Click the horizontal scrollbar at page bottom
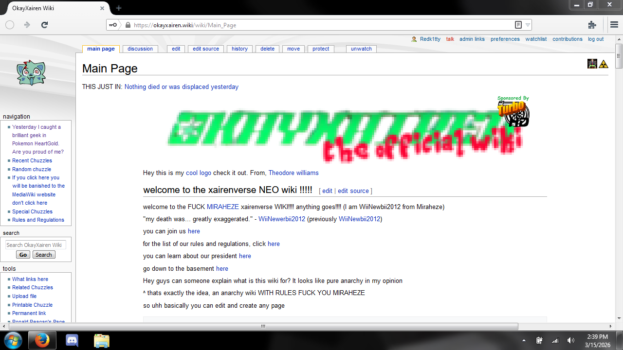623x350 pixels. 263,327
